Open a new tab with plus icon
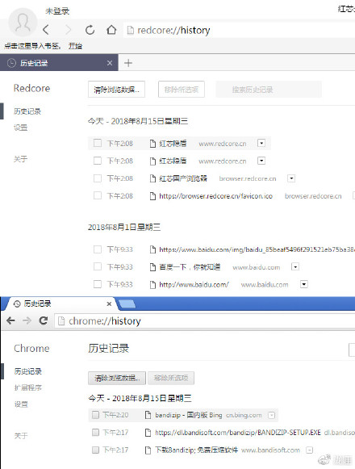 pos(128,63)
